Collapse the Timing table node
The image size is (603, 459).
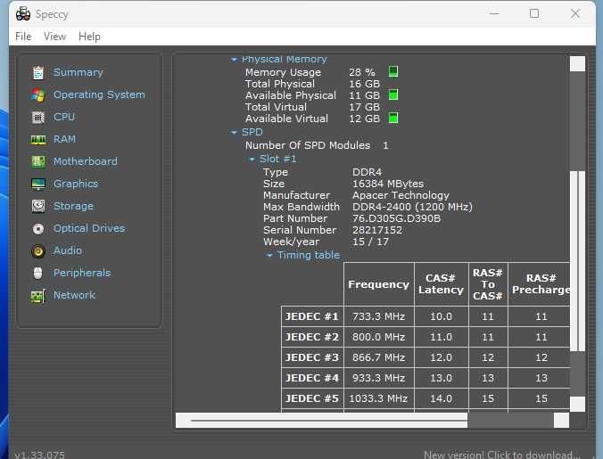pos(269,256)
